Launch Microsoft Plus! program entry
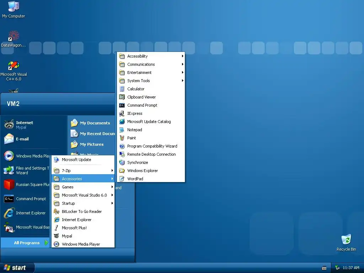This screenshot has height=273, width=364. tap(83, 228)
